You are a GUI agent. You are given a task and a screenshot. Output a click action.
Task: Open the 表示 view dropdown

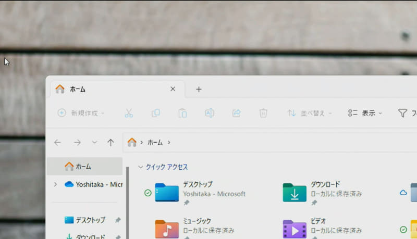pyautogui.click(x=365, y=113)
